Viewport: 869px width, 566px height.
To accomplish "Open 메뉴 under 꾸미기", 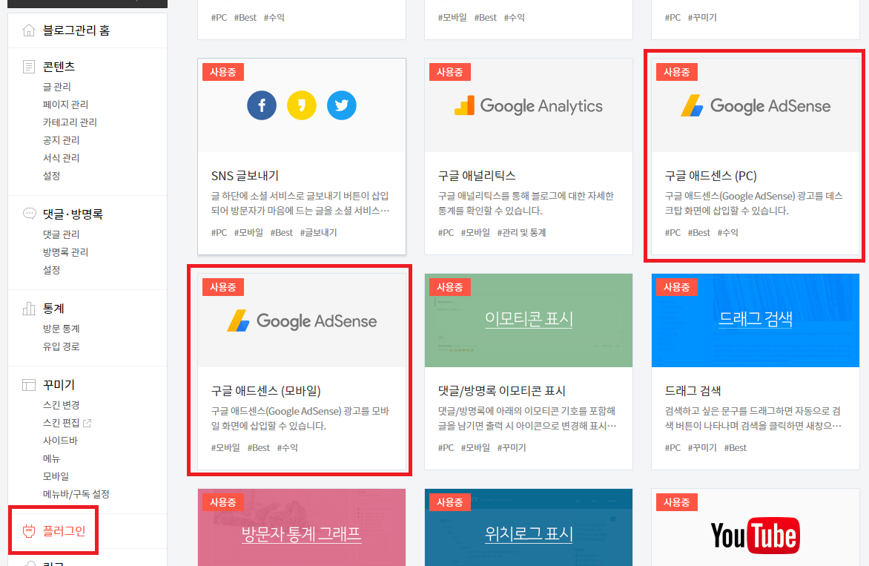I will pyautogui.click(x=52, y=458).
